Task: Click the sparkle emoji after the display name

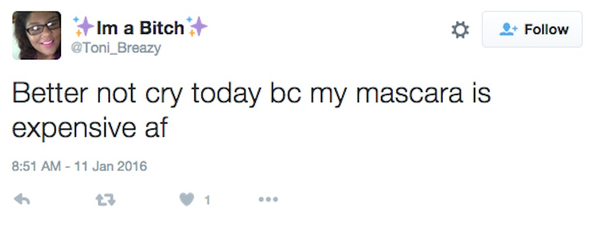Action: tap(197, 27)
